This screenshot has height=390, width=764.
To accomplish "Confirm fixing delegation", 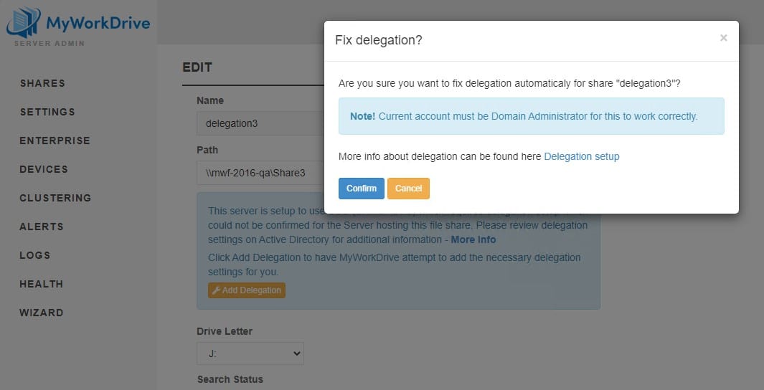I will point(361,189).
